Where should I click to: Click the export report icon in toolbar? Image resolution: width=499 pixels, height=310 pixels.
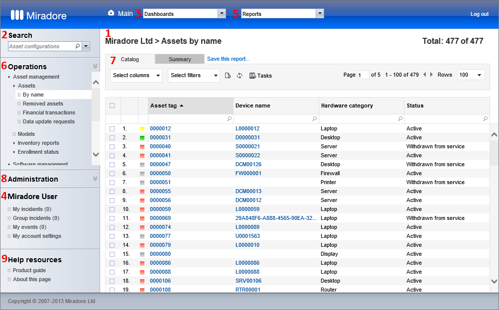click(x=228, y=76)
